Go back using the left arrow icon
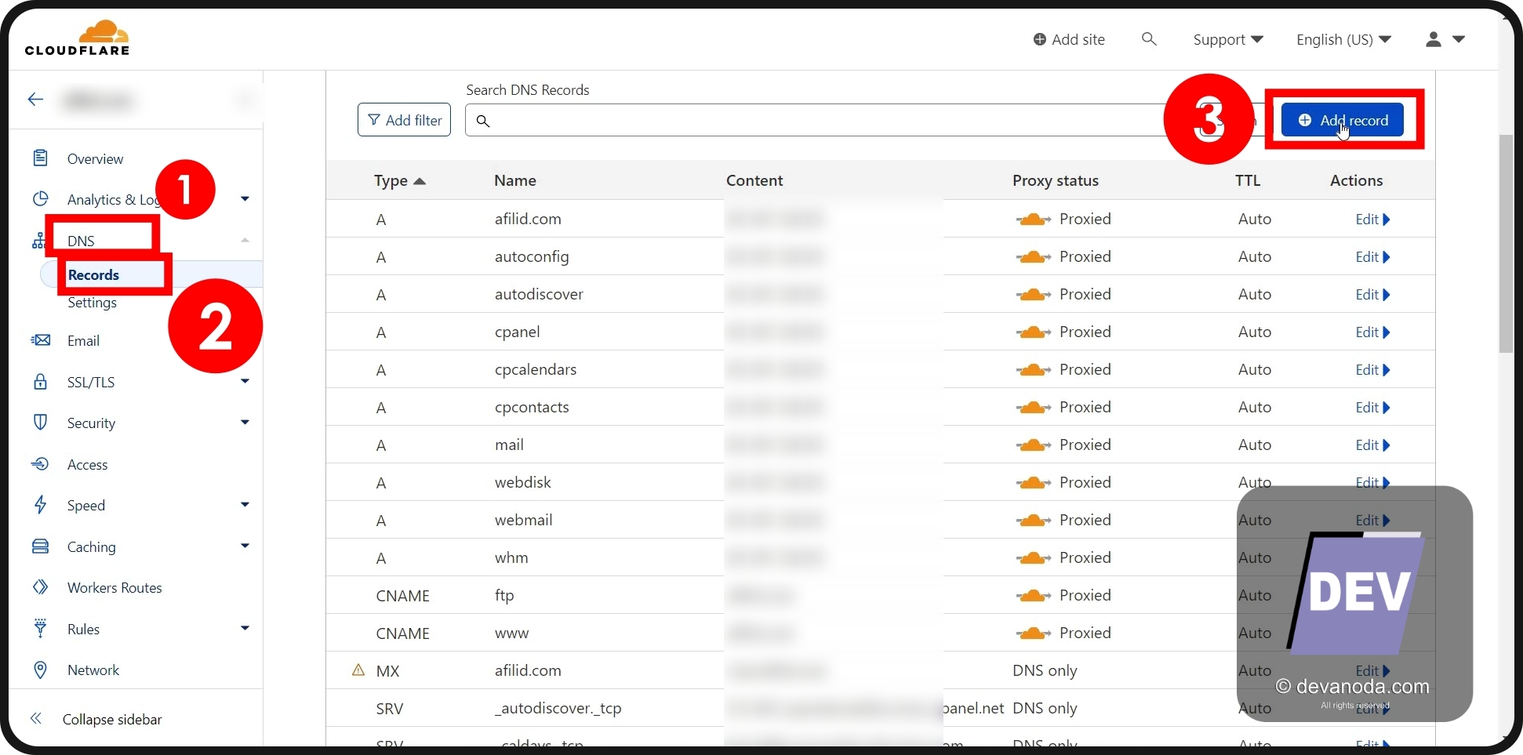Viewport: 1523px width, 755px height. [35, 99]
